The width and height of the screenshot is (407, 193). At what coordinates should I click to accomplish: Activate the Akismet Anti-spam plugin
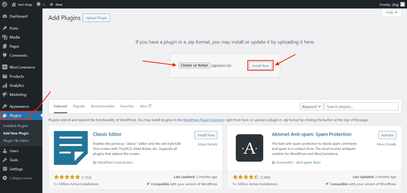click(x=387, y=135)
